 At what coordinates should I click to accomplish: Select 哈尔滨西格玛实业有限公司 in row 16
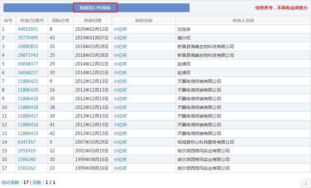[x=204, y=159]
